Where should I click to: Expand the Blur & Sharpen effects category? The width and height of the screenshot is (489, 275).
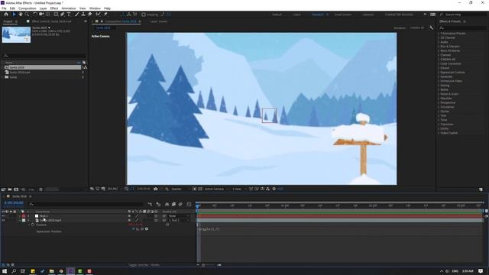tap(439, 46)
